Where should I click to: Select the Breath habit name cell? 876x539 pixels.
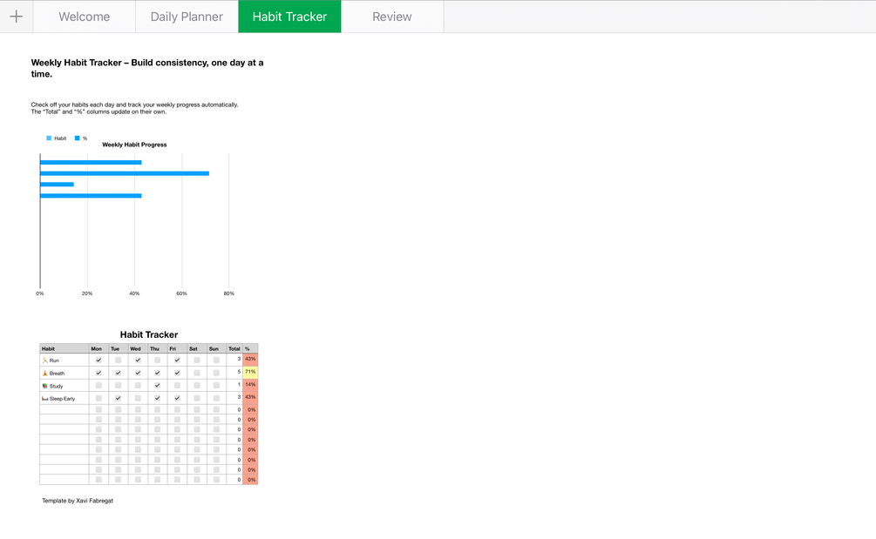[65, 373]
